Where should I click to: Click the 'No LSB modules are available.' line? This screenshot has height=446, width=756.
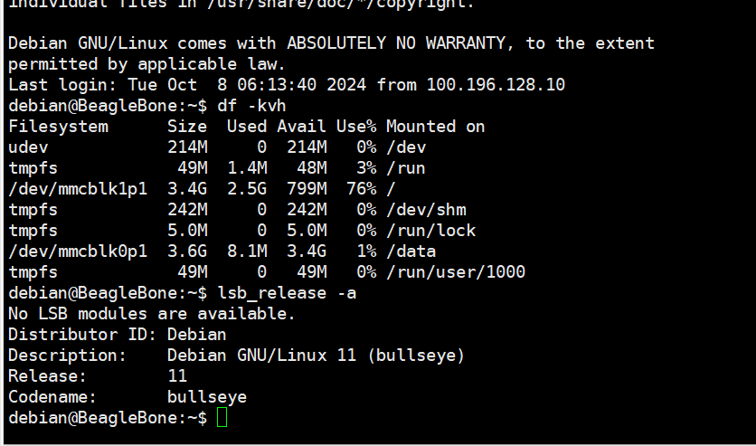click(x=151, y=314)
